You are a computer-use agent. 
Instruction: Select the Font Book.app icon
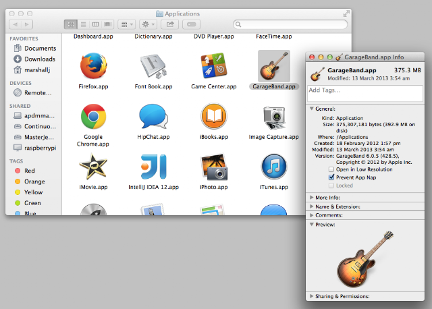point(153,66)
